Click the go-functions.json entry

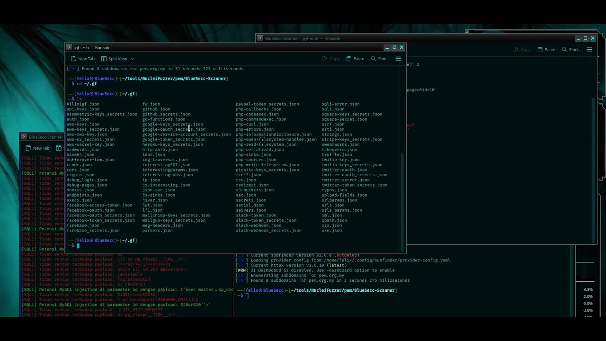coord(164,119)
